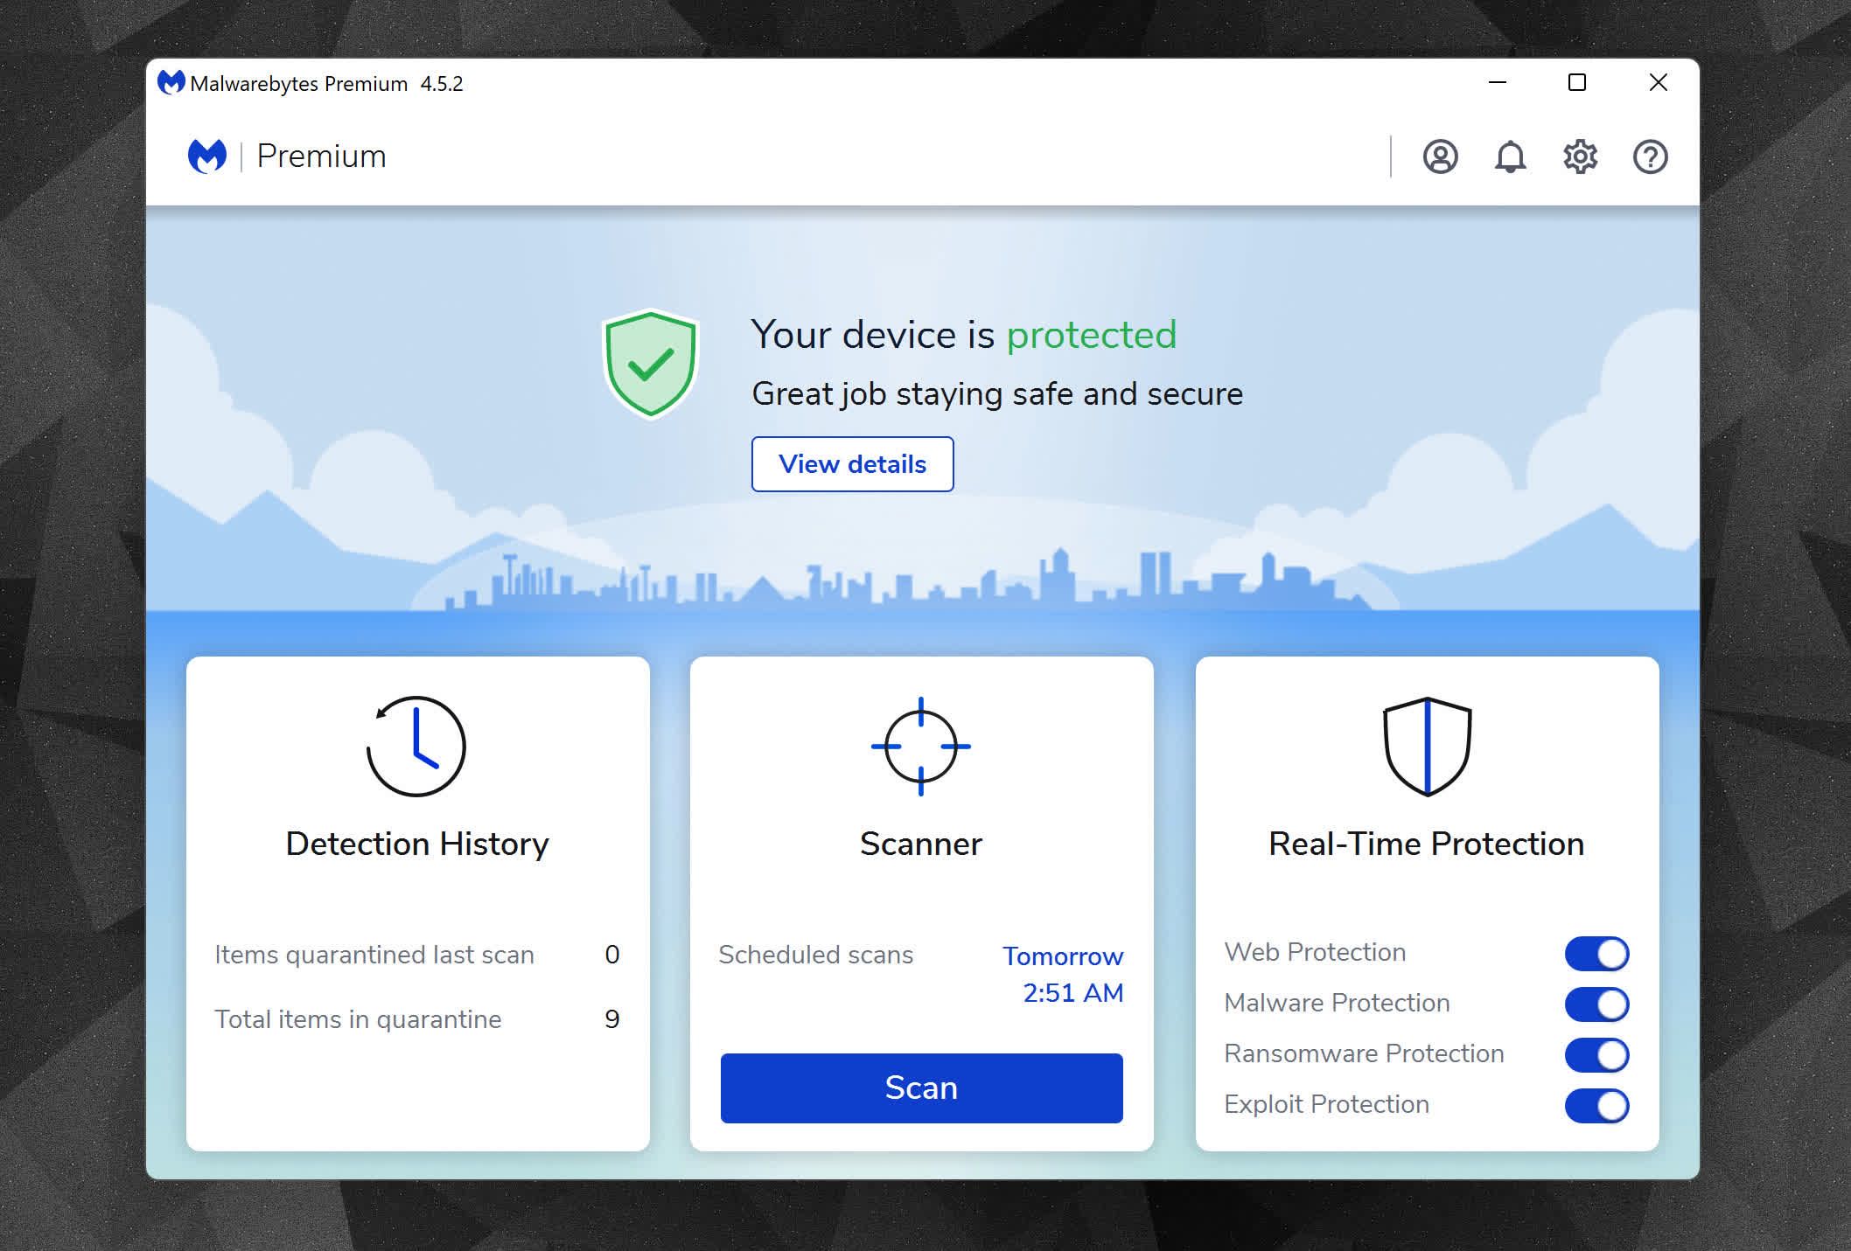Click the Malwarebytes logo next to Premium
Screen dimensions: 1851x1251
(207, 156)
